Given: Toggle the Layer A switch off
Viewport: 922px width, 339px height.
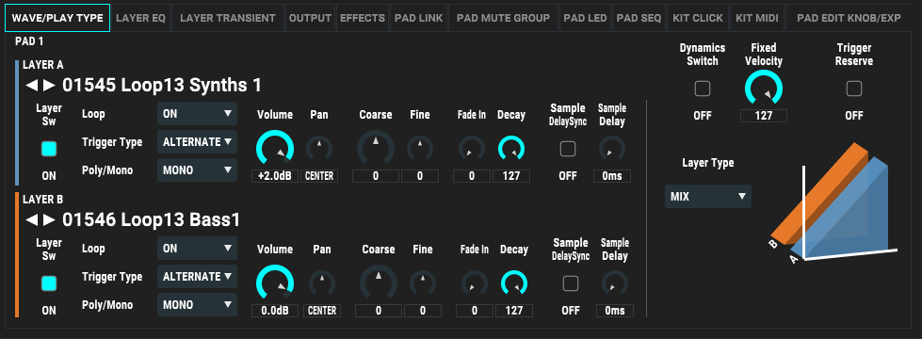Looking at the screenshot, I should point(49,149).
